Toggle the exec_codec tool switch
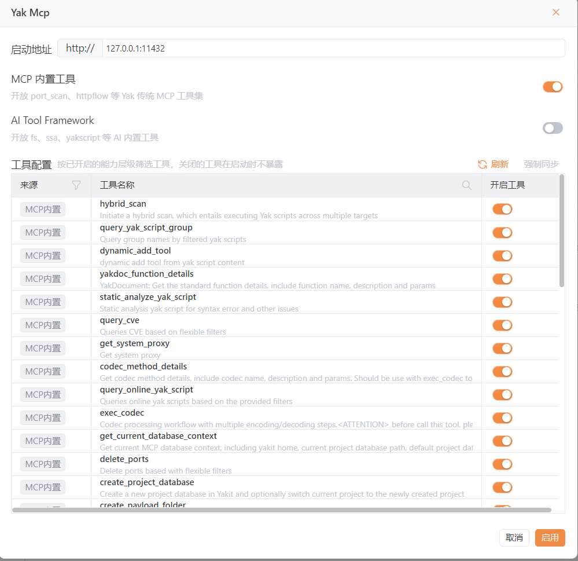The height and width of the screenshot is (561, 578). click(502, 418)
